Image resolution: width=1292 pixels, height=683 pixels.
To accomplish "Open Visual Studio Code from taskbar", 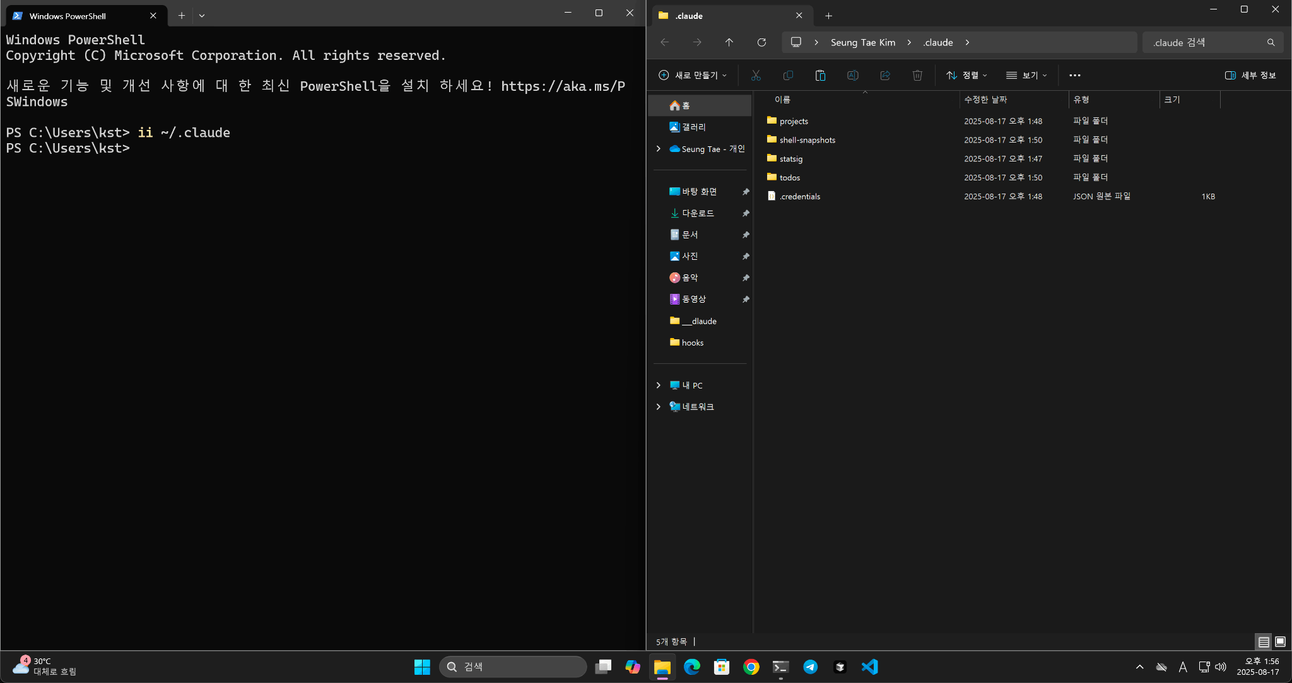I will pyautogui.click(x=870, y=667).
